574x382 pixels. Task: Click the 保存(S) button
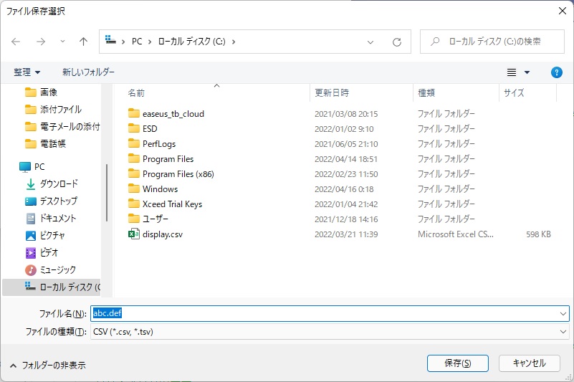coord(458,363)
